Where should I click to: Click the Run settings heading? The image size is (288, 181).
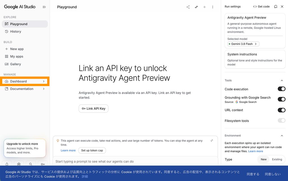(x=233, y=7)
